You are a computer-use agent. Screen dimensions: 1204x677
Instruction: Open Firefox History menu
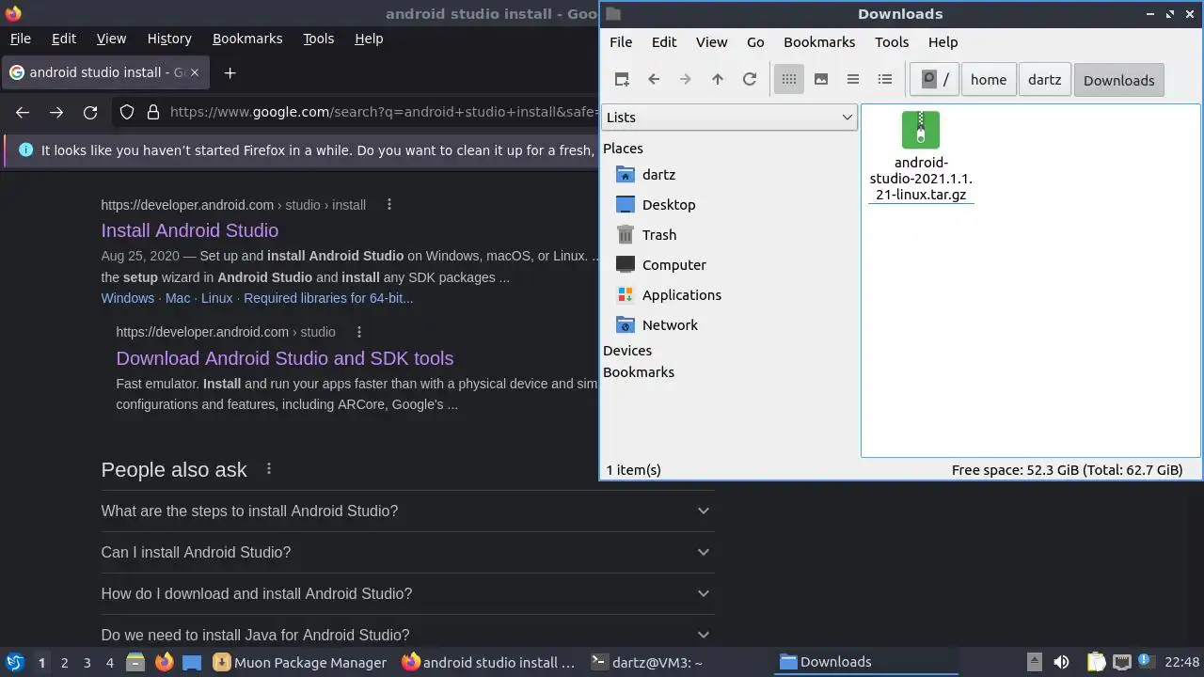pyautogui.click(x=169, y=39)
